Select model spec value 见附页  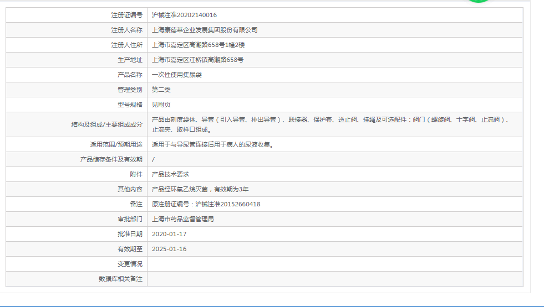161,105
